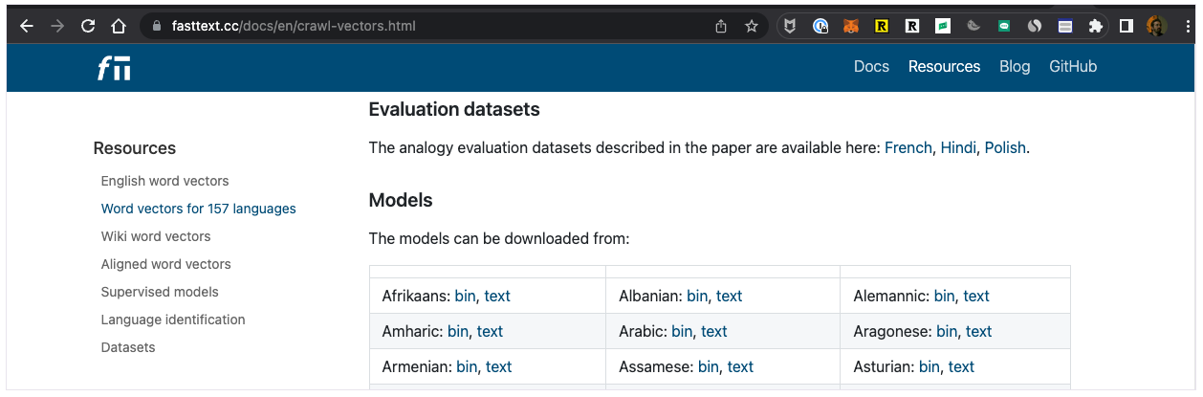The width and height of the screenshot is (1203, 397).
Task: Open the MetaMask fox extension
Action: [x=850, y=27]
